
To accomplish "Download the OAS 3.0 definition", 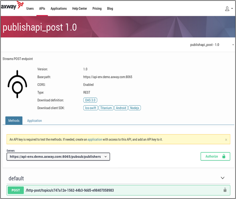I will click(90, 100).
